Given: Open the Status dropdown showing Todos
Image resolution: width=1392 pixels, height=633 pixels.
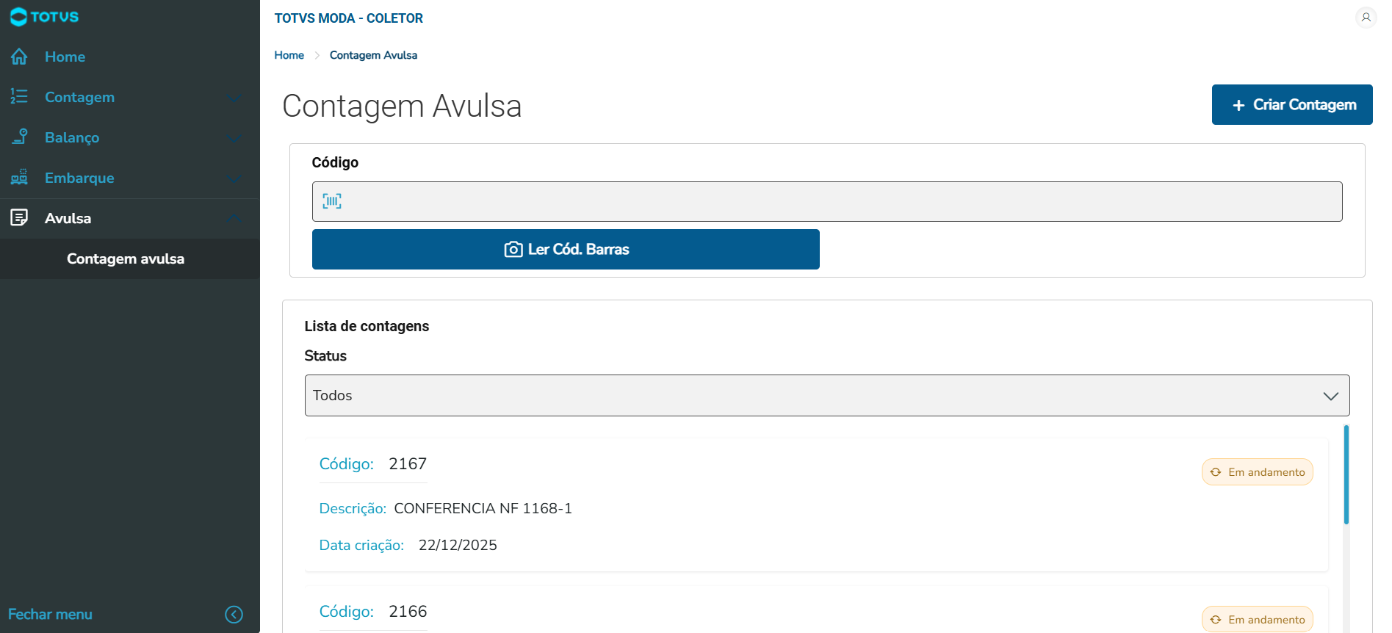Looking at the screenshot, I should tap(826, 396).
